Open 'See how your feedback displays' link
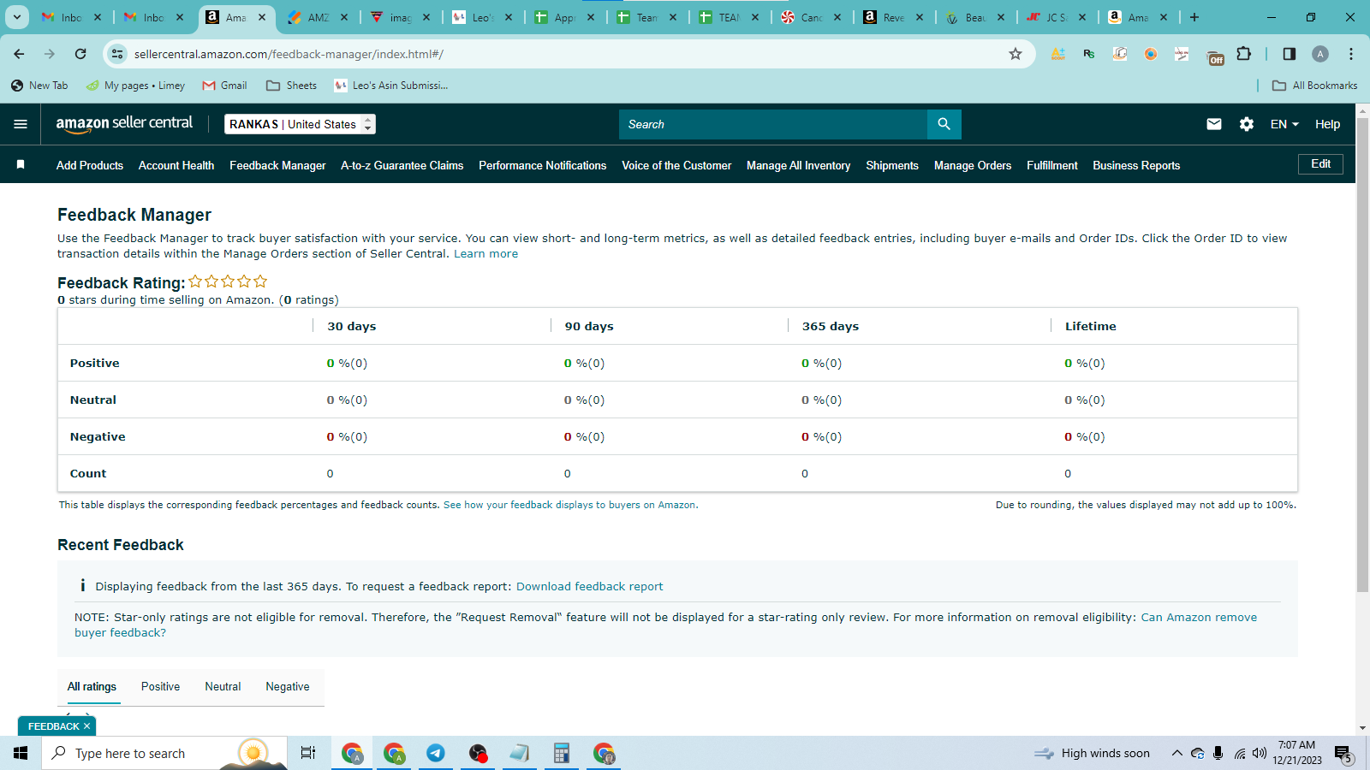 pos(569,505)
